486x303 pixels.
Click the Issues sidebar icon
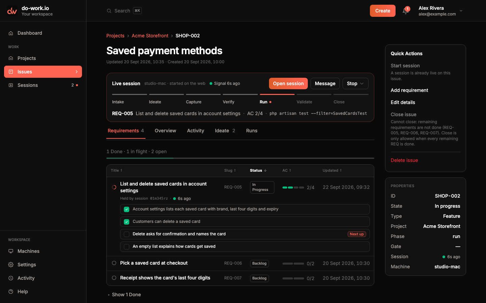point(11,72)
